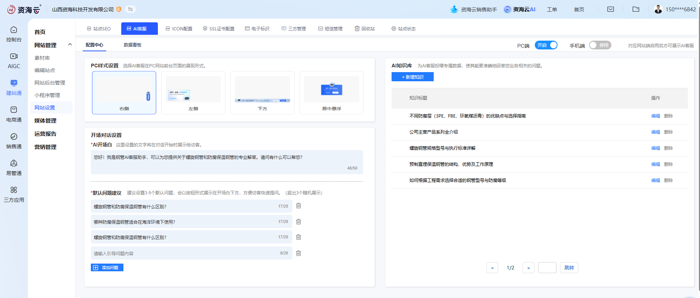Switch to the 数据看板 tab

point(133,45)
